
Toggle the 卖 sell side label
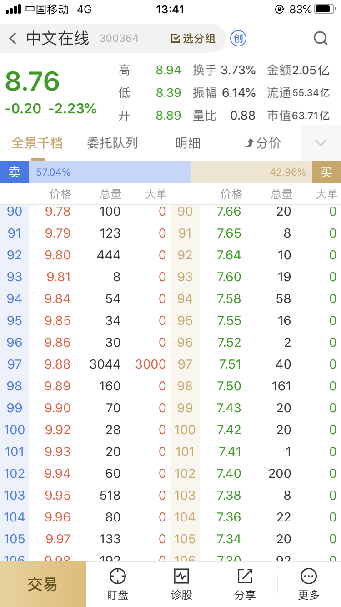(15, 172)
